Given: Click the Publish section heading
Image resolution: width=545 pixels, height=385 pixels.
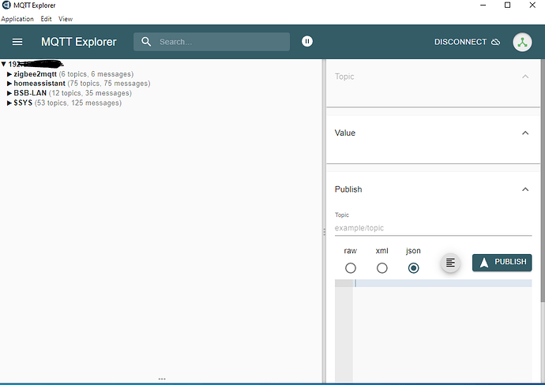Looking at the screenshot, I should [x=348, y=189].
